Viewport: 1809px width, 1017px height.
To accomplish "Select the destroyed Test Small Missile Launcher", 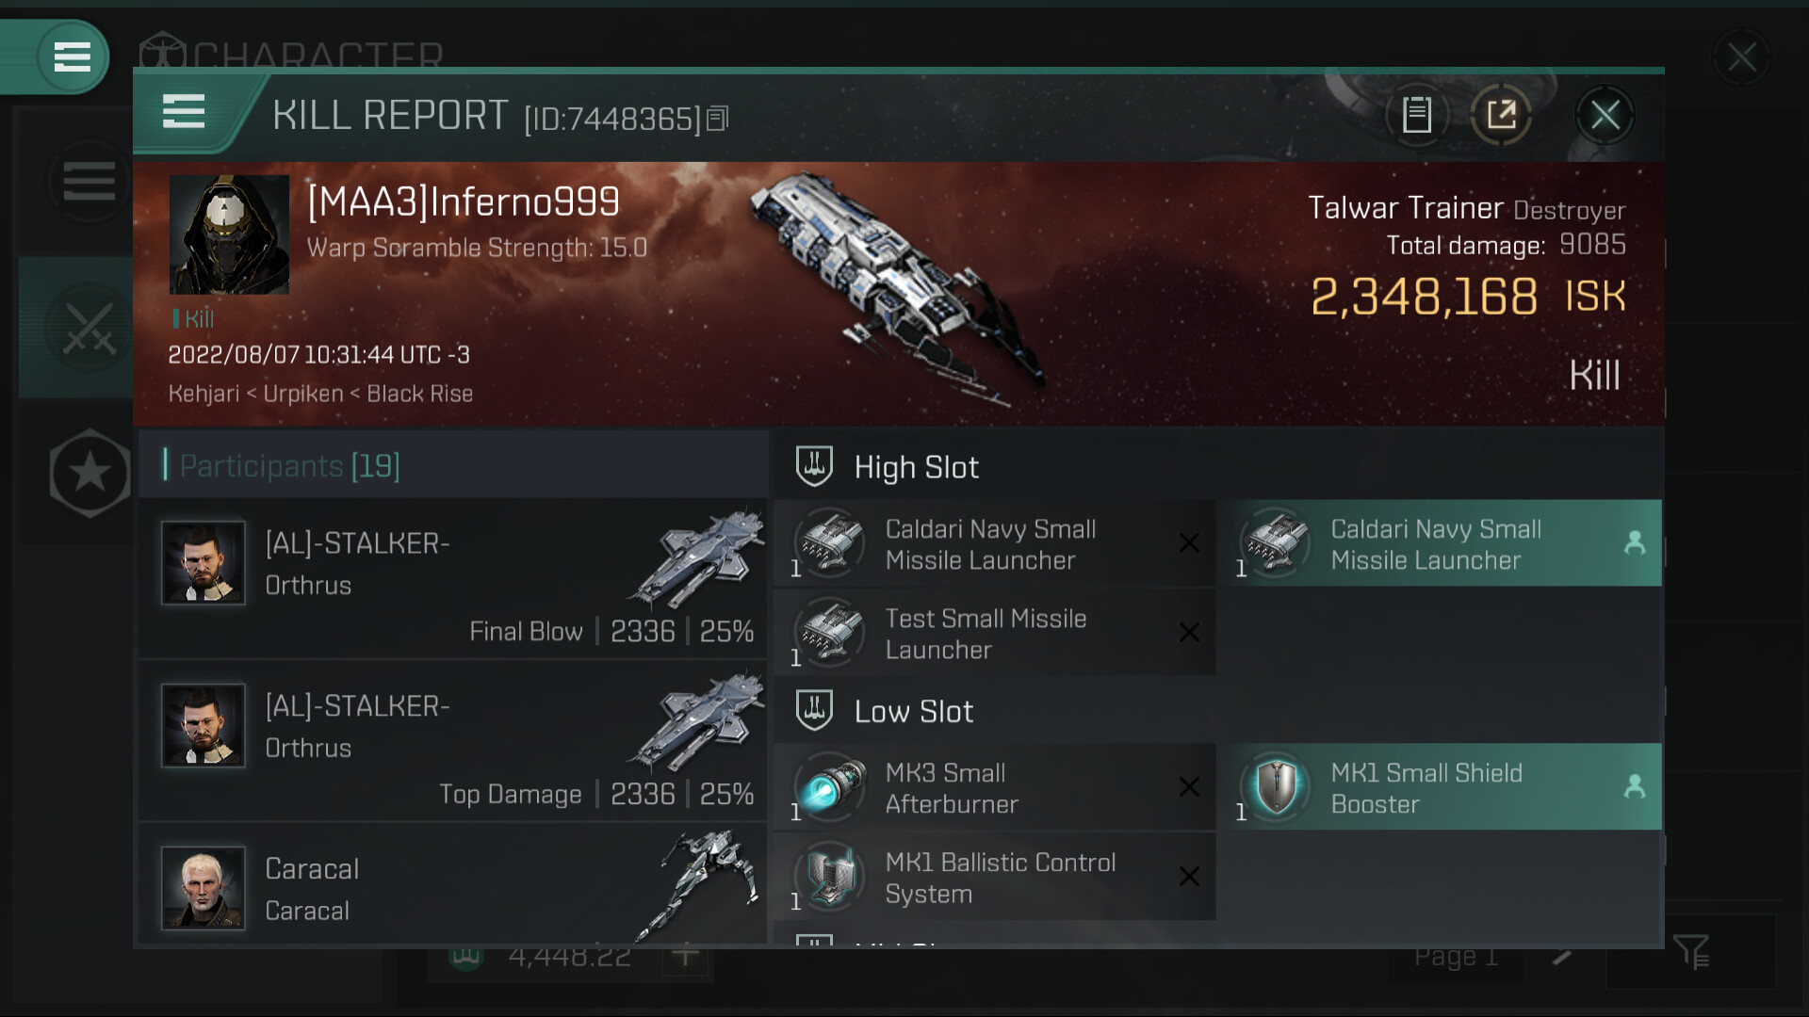I will [995, 633].
